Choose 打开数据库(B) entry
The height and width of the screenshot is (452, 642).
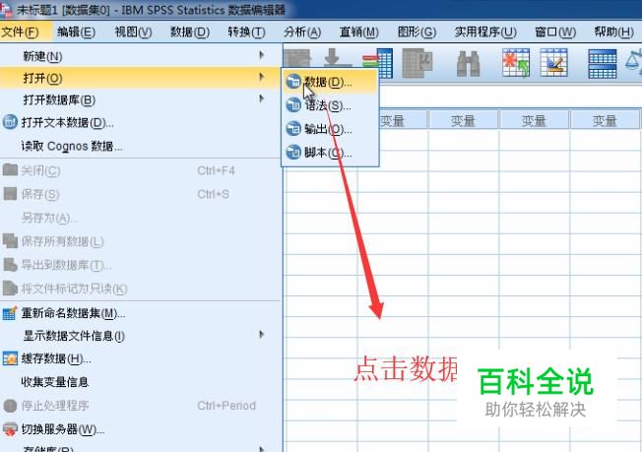[x=141, y=99]
